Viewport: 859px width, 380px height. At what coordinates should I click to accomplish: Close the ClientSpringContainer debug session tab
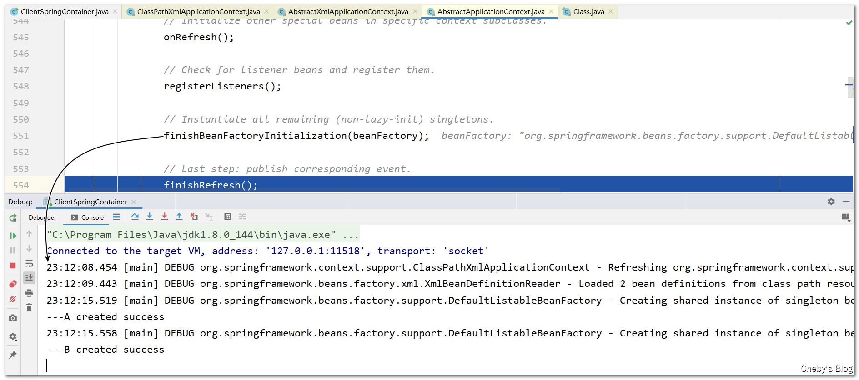coord(134,202)
